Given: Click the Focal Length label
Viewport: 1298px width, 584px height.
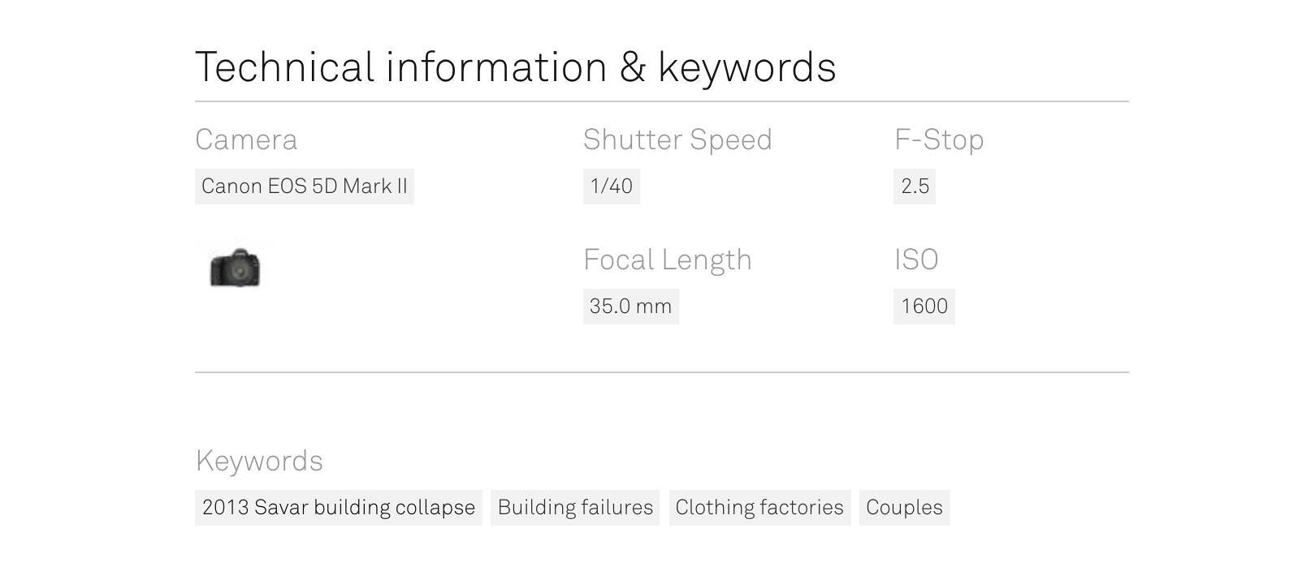Looking at the screenshot, I should tap(668, 260).
